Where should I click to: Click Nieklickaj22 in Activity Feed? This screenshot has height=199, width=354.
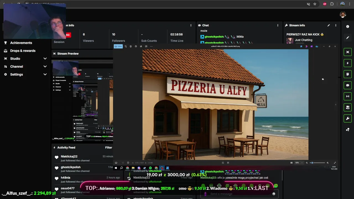69,156
